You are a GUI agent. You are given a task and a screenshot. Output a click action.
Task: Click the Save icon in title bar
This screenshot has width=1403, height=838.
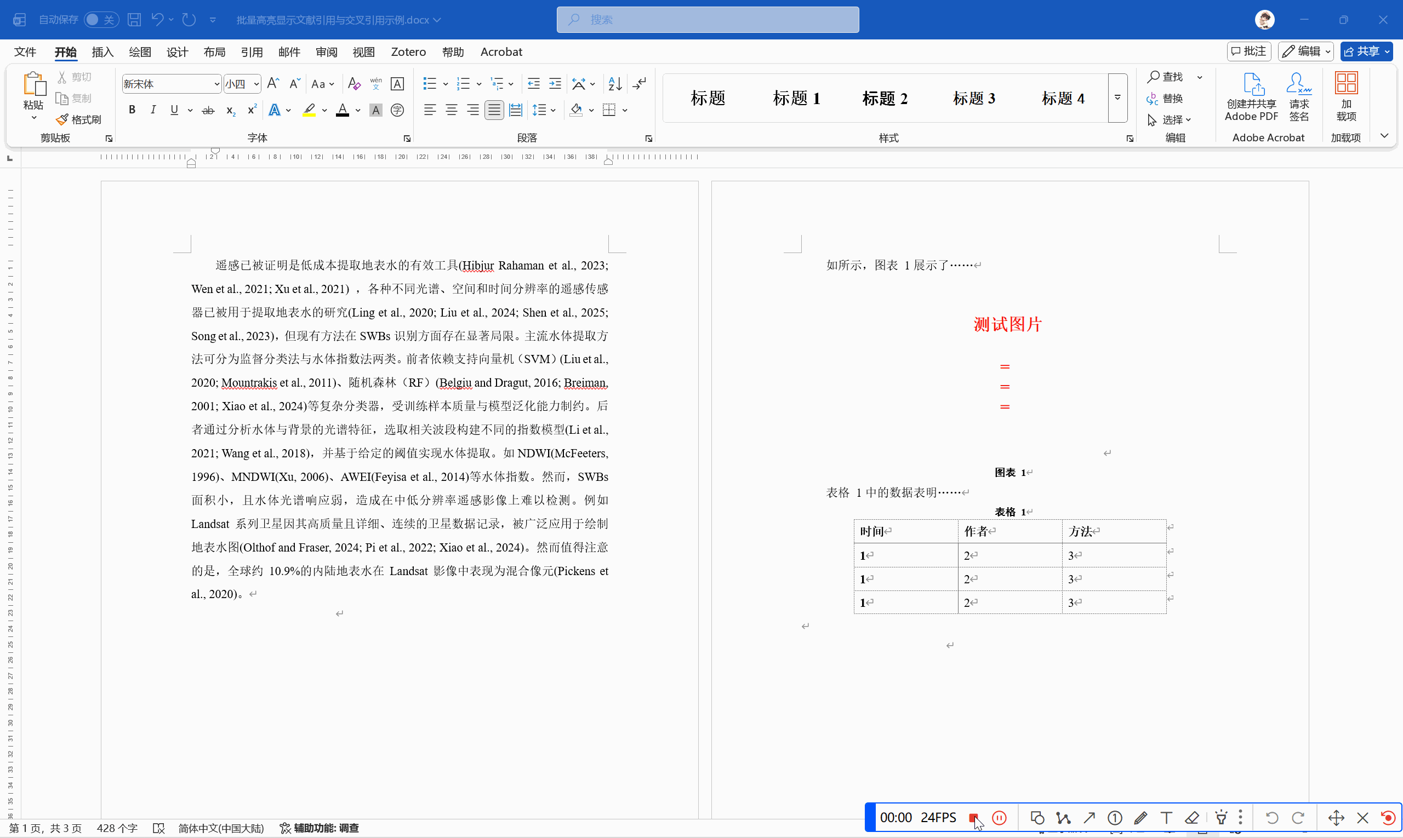point(134,20)
